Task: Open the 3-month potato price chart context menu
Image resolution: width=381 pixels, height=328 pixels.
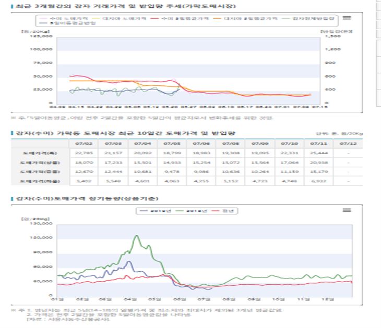Action: click(347, 18)
